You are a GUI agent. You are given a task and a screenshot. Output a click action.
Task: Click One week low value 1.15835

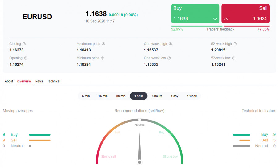(151, 64)
